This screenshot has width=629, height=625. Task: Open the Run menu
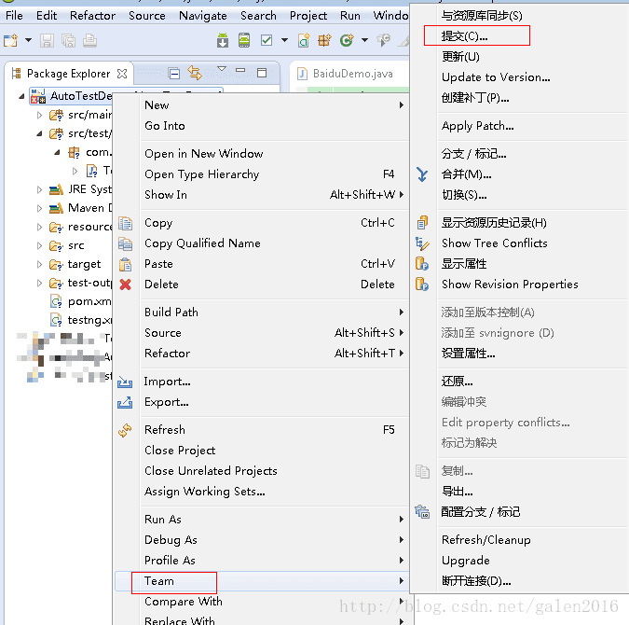point(350,16)
